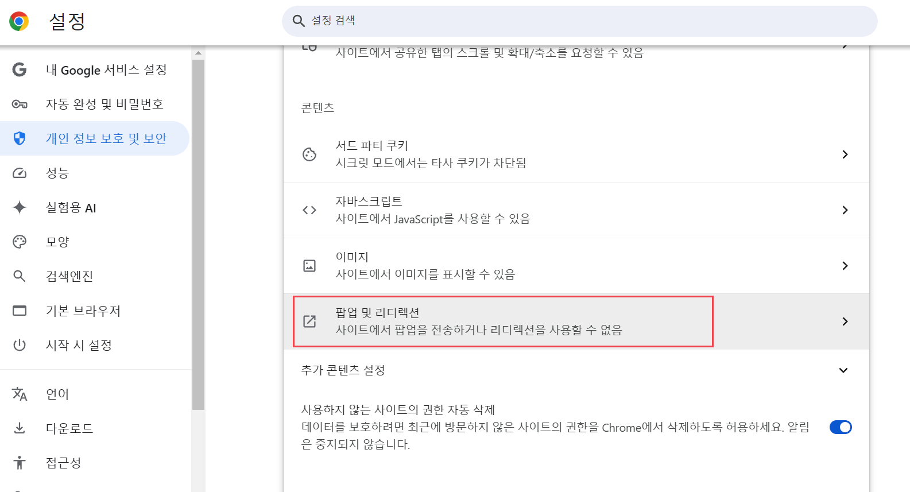Click the key icon for passwords
The width and height of the screenshot is (910, 492).
20,104
